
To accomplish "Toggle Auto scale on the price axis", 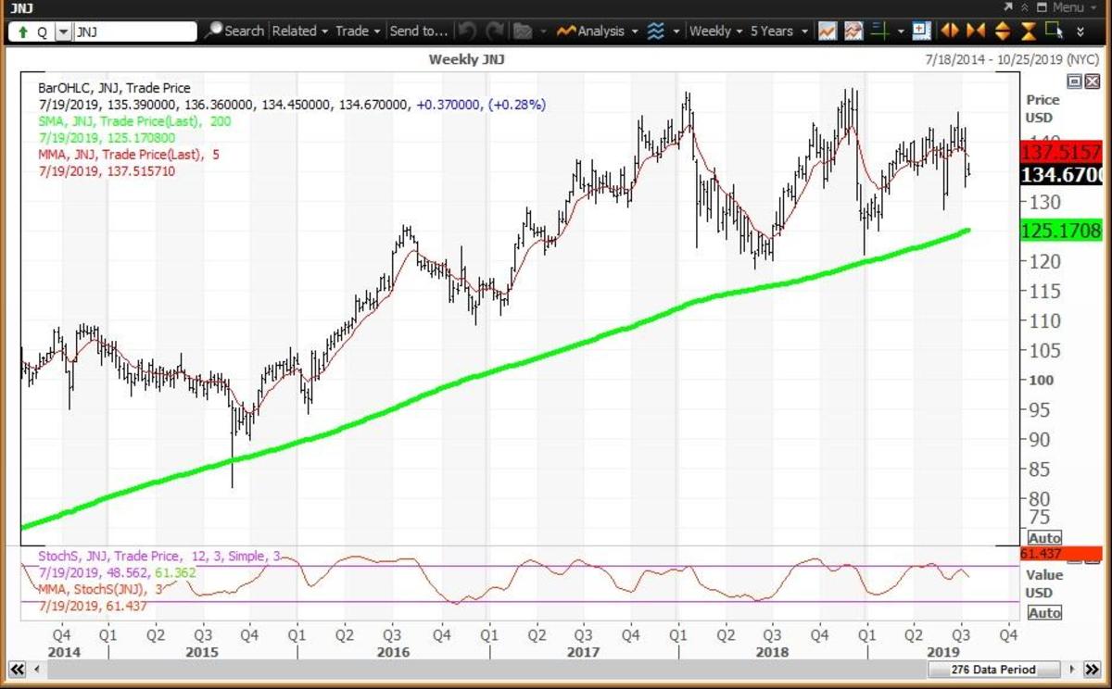I will coord(1044,538).
